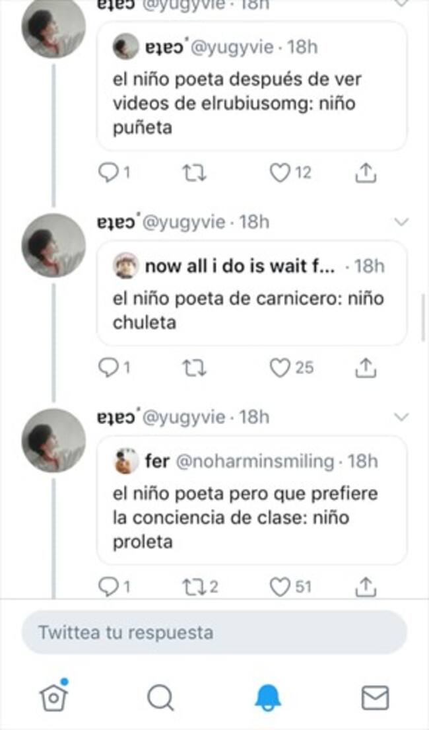The height and width of the screenshot is (730, 429).
Task: Open the Search tab
Action: tap(160, 696)
